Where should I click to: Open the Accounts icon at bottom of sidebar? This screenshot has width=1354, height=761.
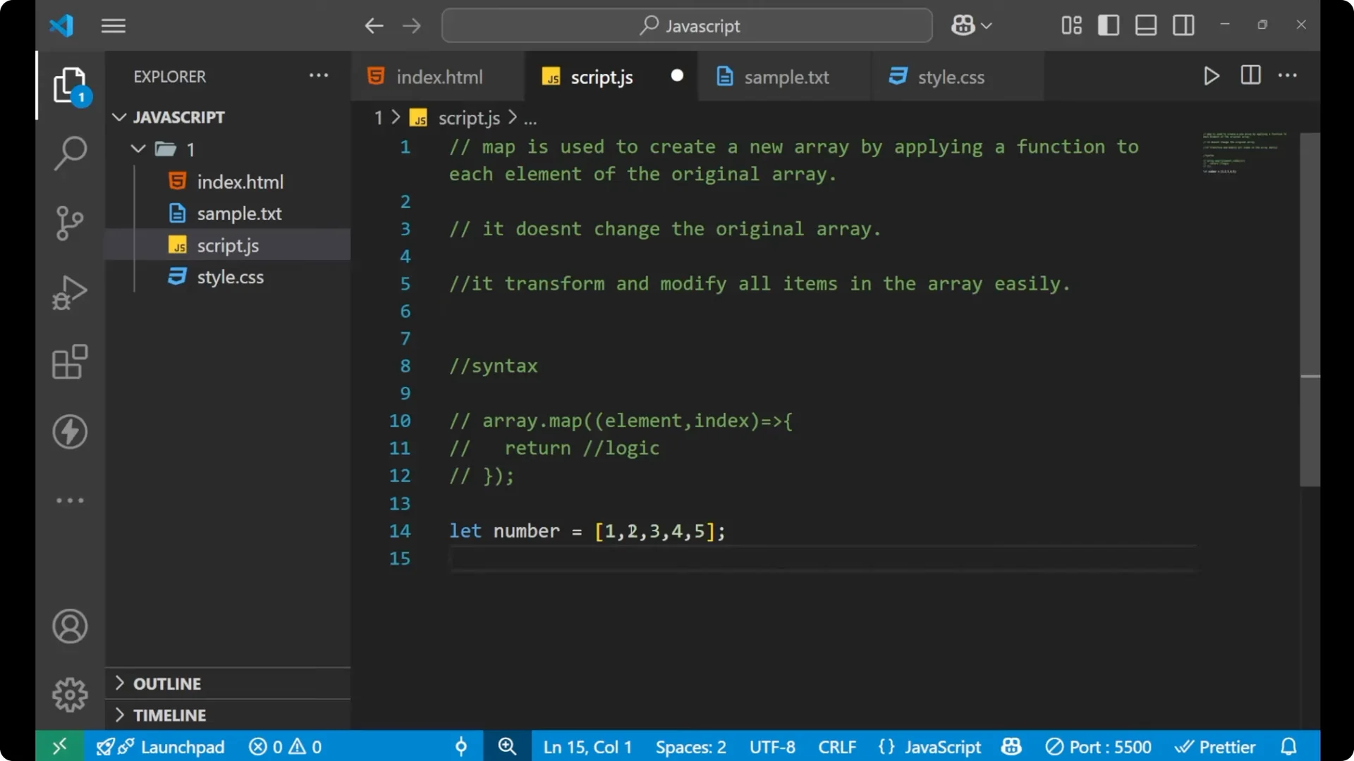tap(69, 626)
